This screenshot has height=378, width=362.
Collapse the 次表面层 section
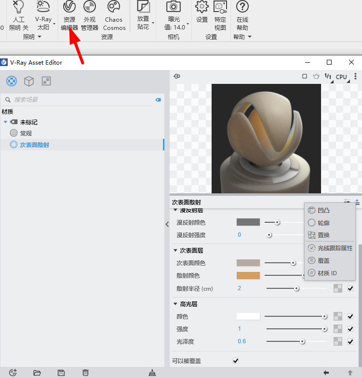click(x=175, y=251)
